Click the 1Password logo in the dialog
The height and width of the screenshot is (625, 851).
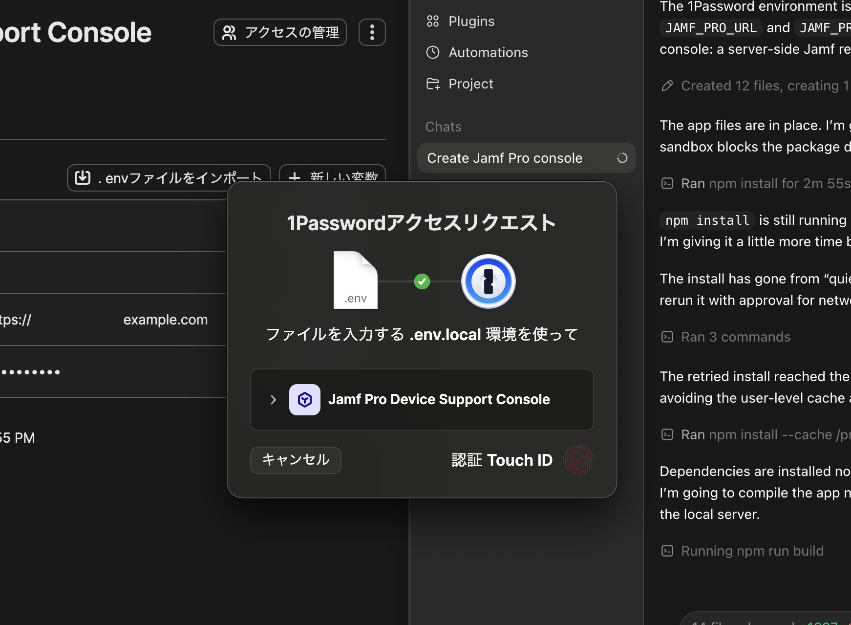(489, 281)
